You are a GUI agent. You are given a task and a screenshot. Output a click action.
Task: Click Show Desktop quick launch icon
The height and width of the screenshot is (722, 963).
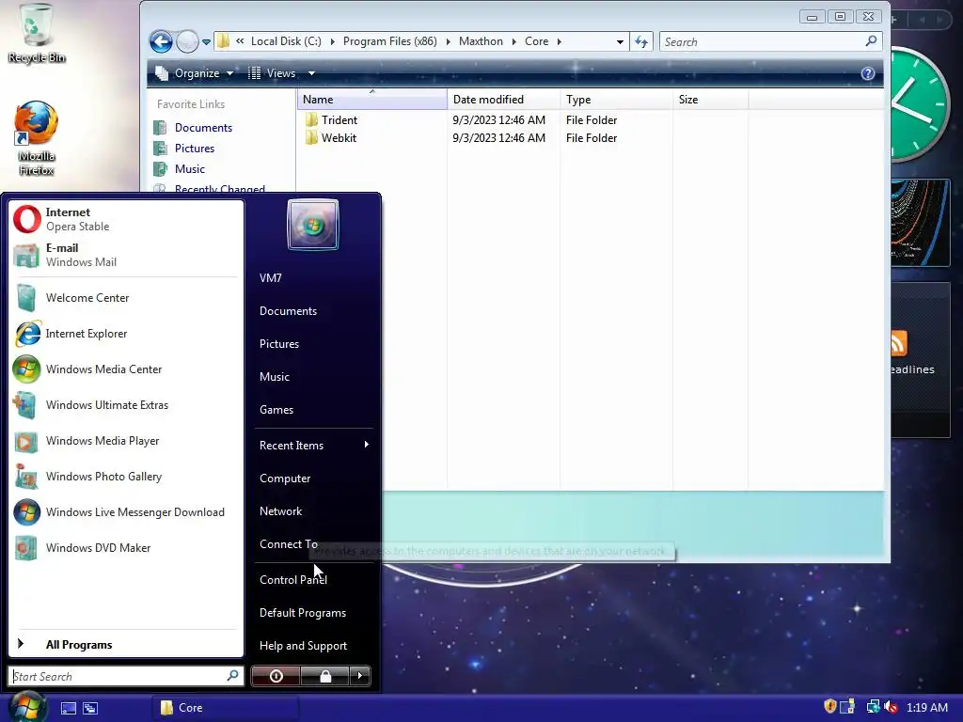coord(68,708)
